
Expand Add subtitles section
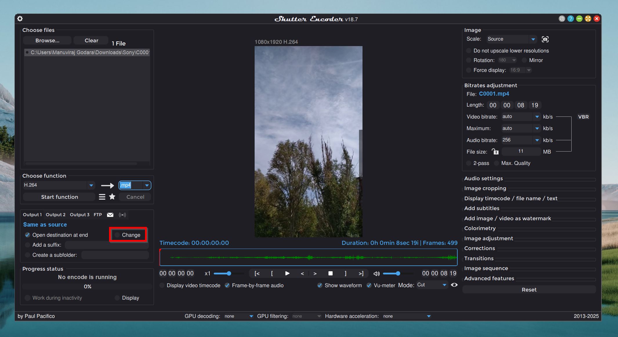click(x=482, y=208)
